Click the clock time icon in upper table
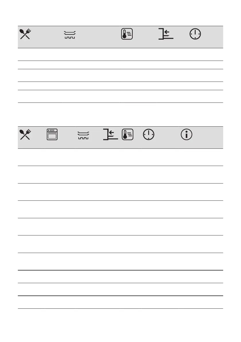Image resolution: width=241 pixels, height=342 pixels. pyautogui.click(x=195, y=34)
